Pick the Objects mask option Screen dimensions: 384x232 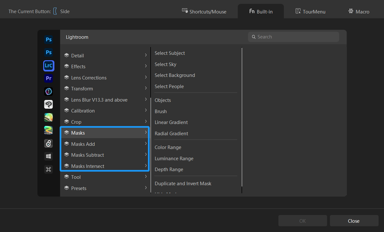click(163, 100)
